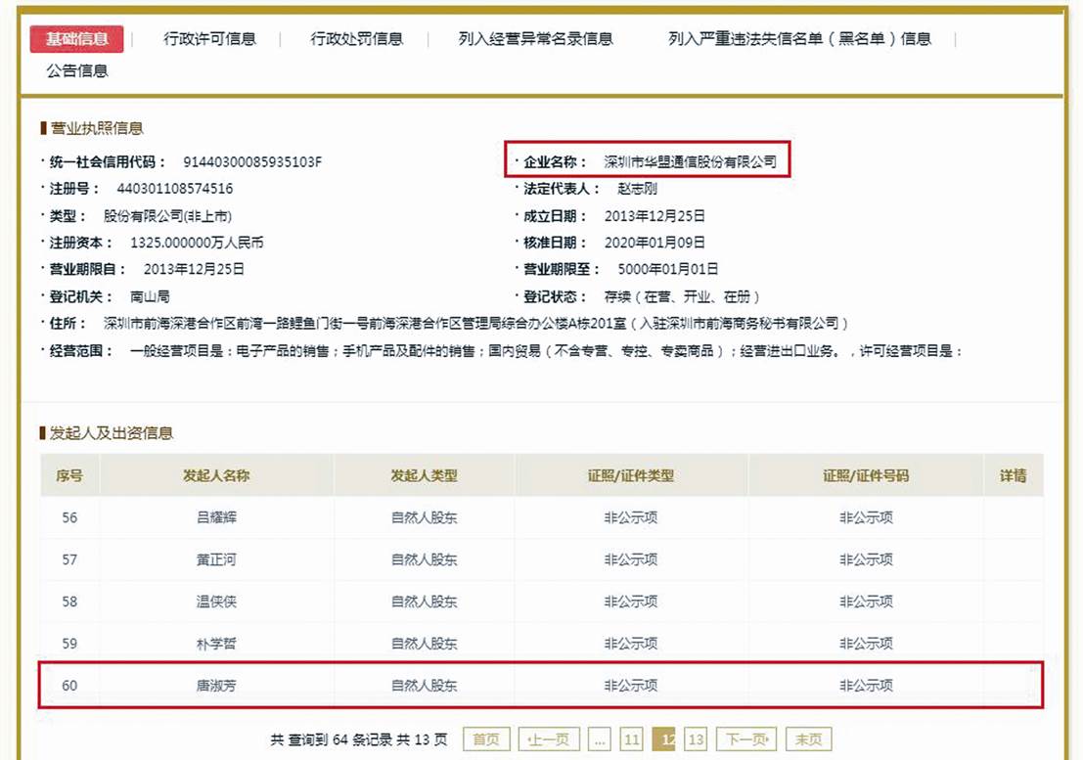Viewport: 1083px width, 760px height.
Task: Jump to page 13
Action: pos(695,739)
